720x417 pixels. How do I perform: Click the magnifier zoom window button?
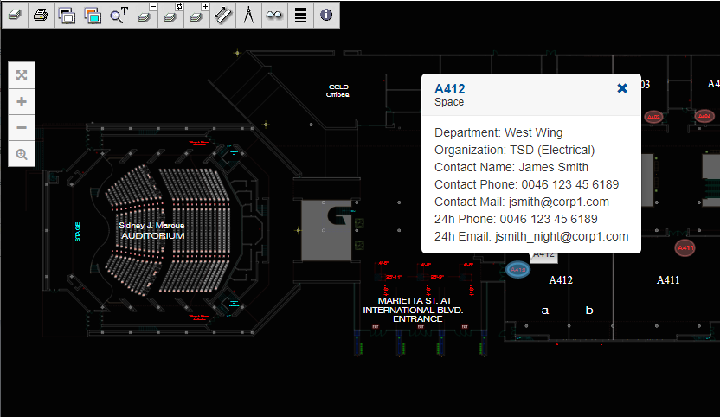coord(22,154)
